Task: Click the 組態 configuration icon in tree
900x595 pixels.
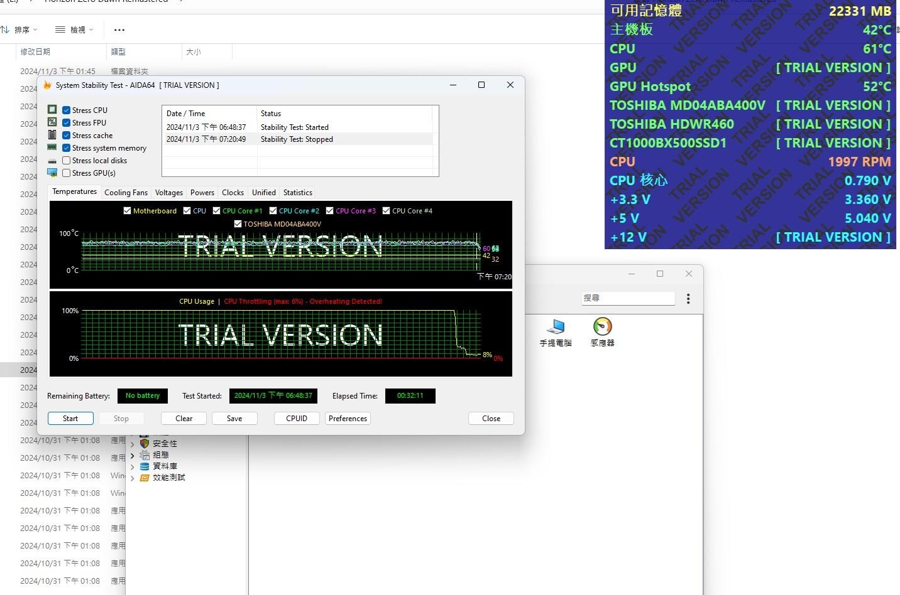Action: point(145,454)
